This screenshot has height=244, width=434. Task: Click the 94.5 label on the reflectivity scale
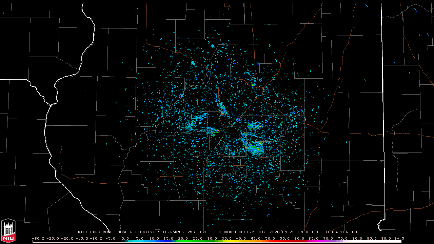coord(399,238)
